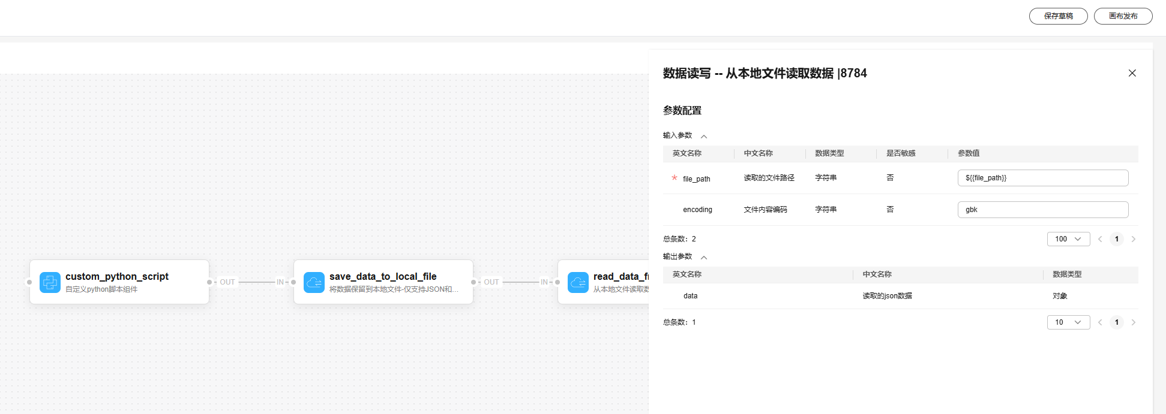
Task: Open the 100 page-size dropdown
Action: (x=1068, y=239)
